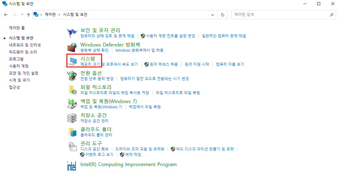Click the title bar 시스템 및 보안 icon
The image size is (338, 182).
click(5, 4)
